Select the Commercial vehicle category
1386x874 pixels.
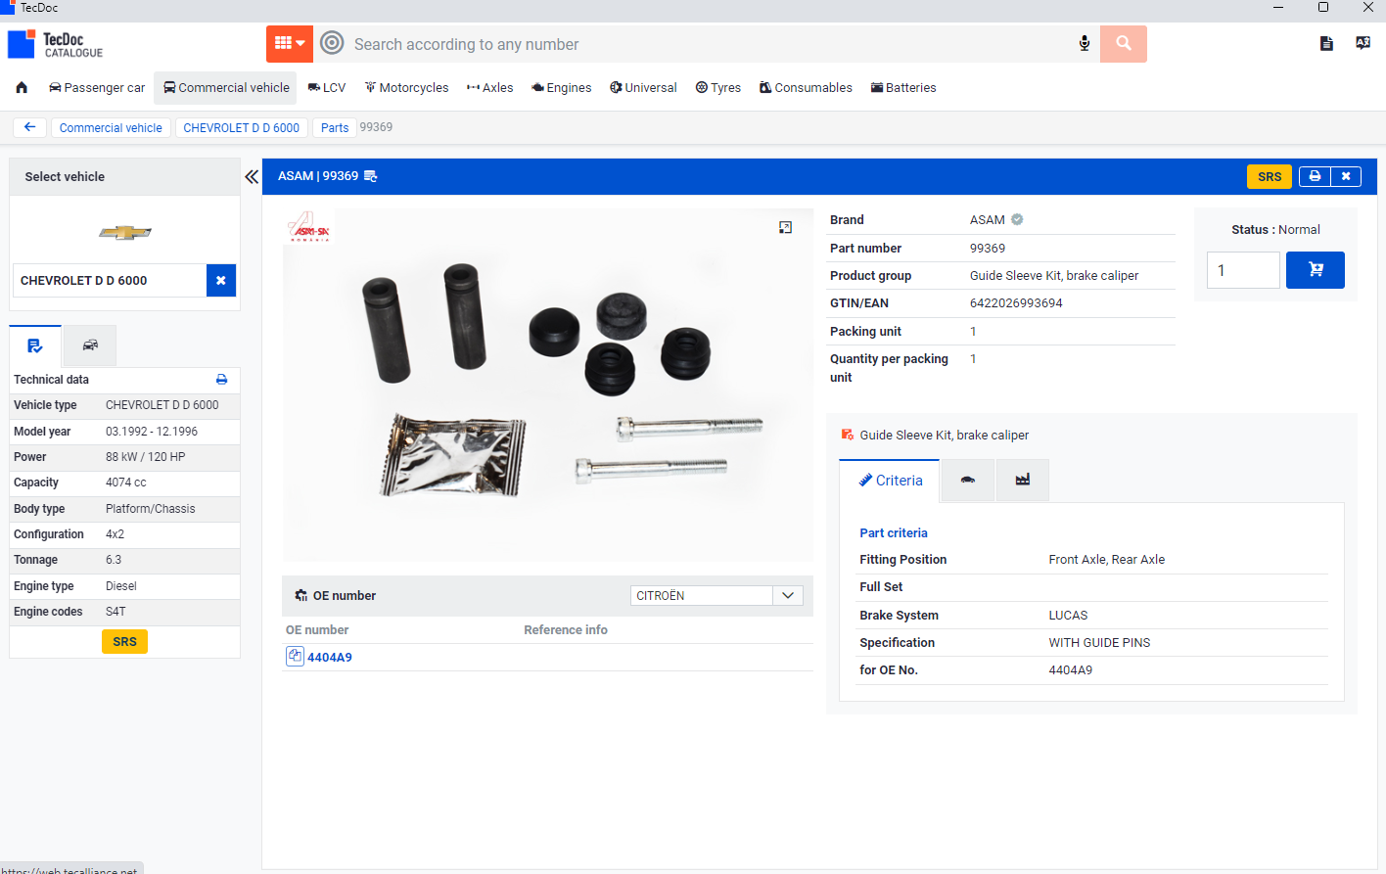(x=226, y=87)
